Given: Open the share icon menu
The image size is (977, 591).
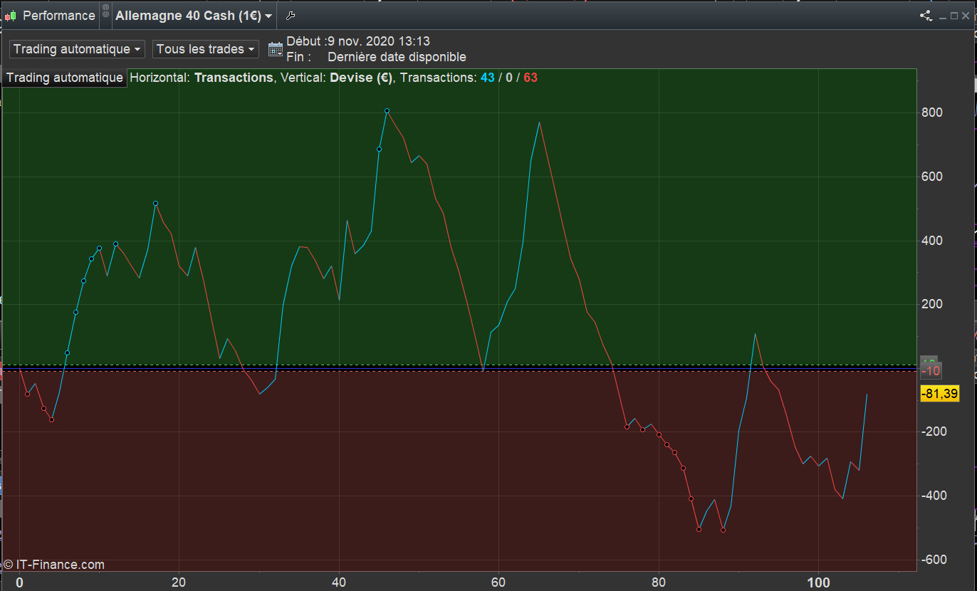Looking at the screenshot, I should click(x=926, y=16).
